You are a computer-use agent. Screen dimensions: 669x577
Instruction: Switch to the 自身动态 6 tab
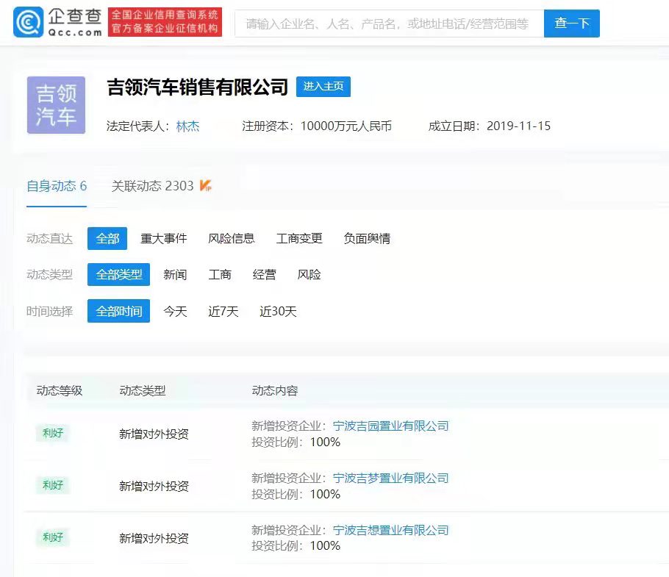click(57, 186)
